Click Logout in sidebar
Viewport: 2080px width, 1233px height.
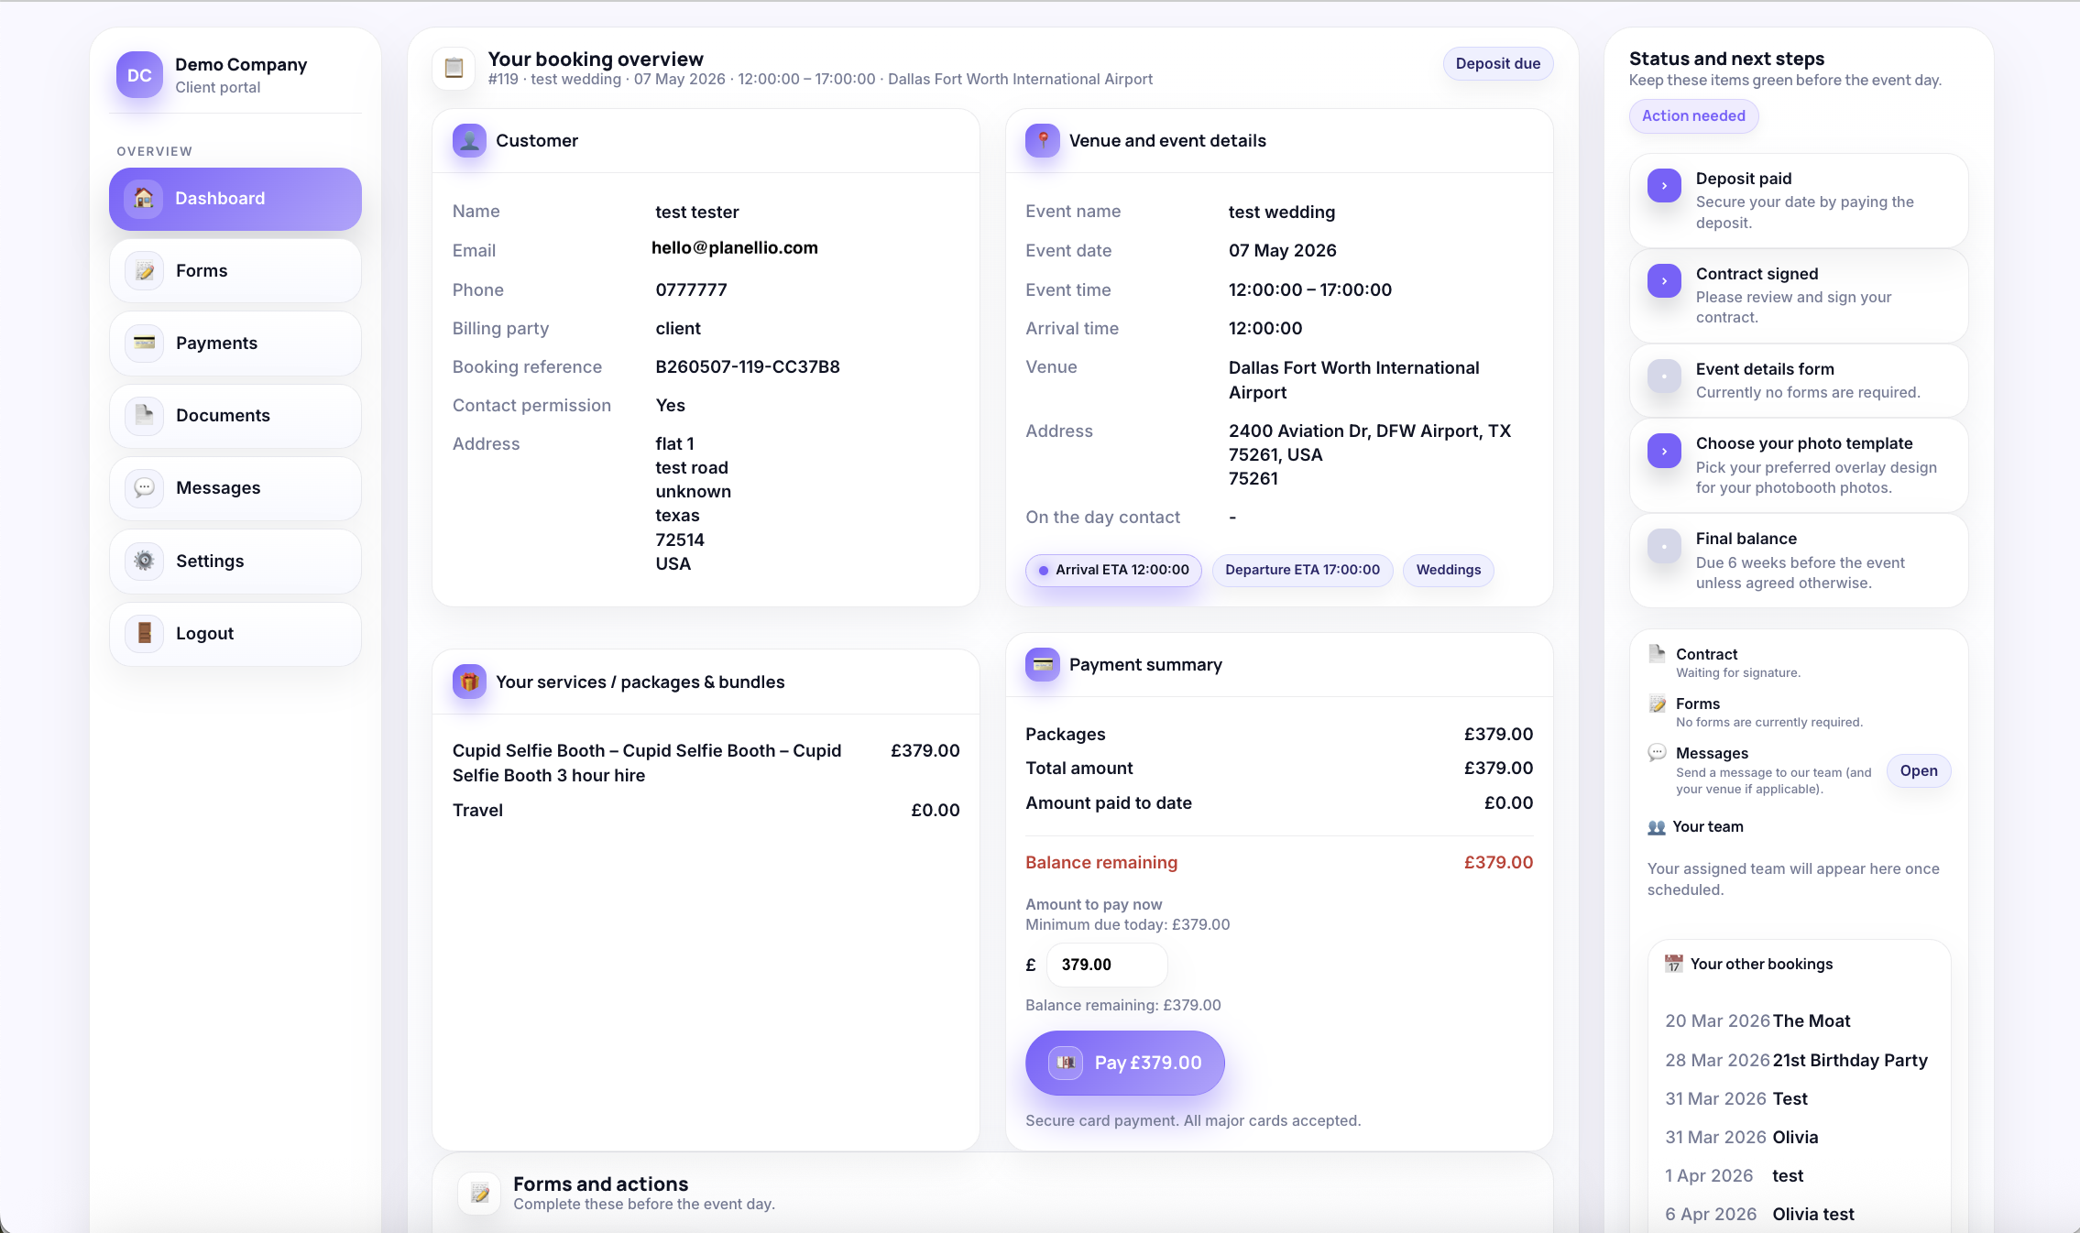235,634
